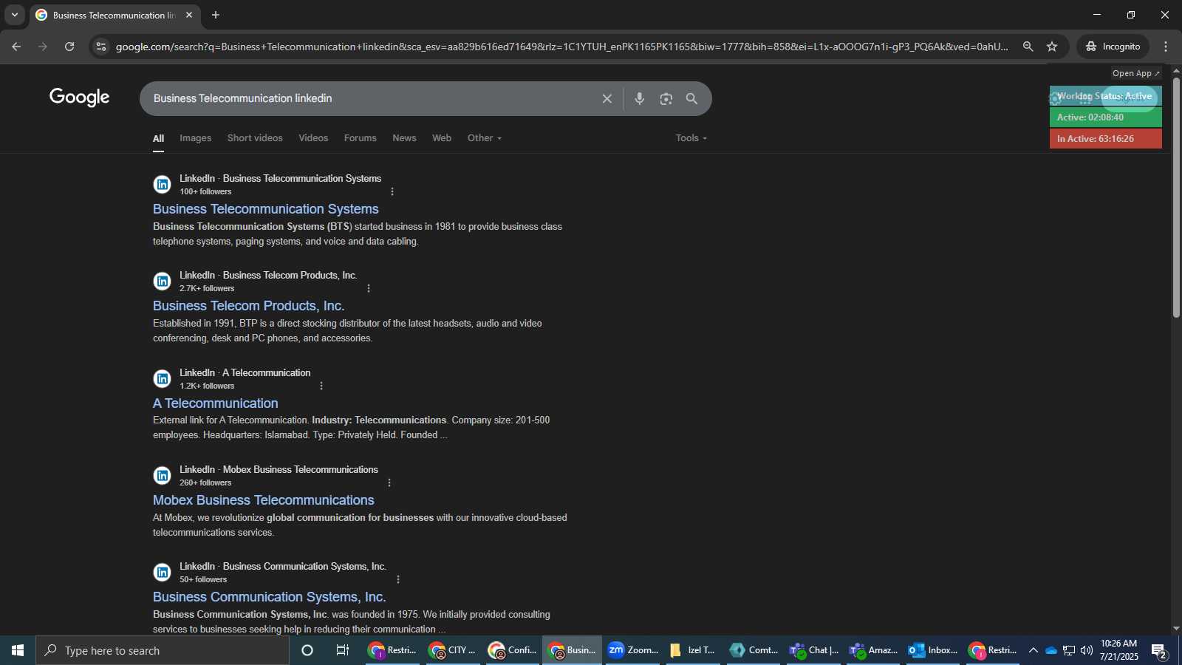Open Mobex Business Telecommunications link

(263, 500)
